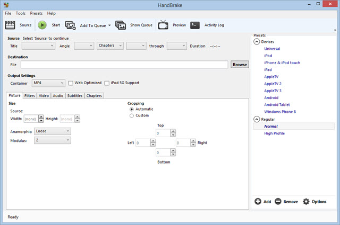The image size is (340, 225).
Task: Open the Angle dropdown
Action: pos(84,46)
